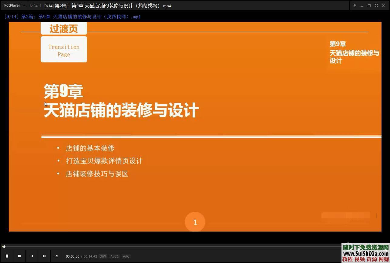This screenshot has width=390, height=263.
Task: Click the seek handle dot on the timeline
Action: pos(4,246)
